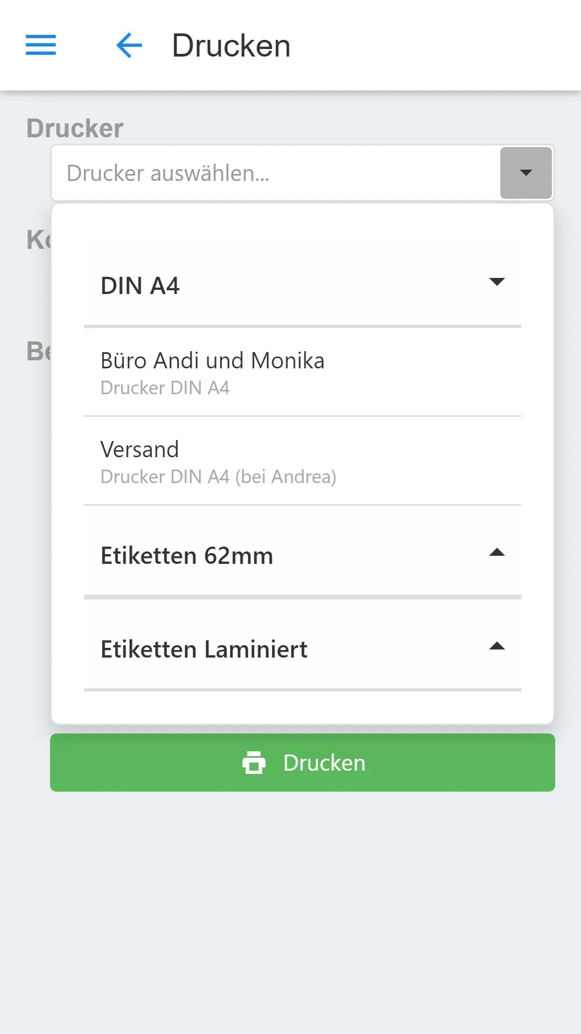Click the partially hidden 'Be' label
Viewport: 581px width, 1034px height.
39,351
